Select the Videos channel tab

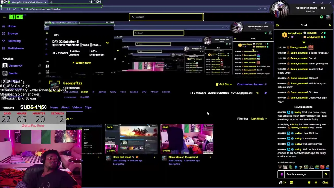pos(77,107)
